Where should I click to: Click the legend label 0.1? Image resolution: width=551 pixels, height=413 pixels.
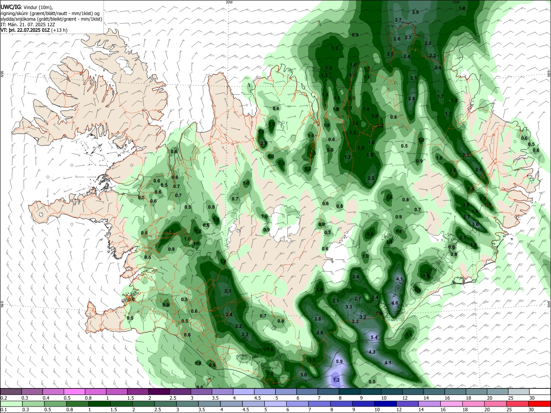tap(3, 410)
